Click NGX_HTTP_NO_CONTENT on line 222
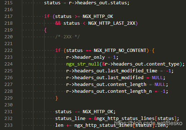 pyautogui.click(x=120, y=50)
